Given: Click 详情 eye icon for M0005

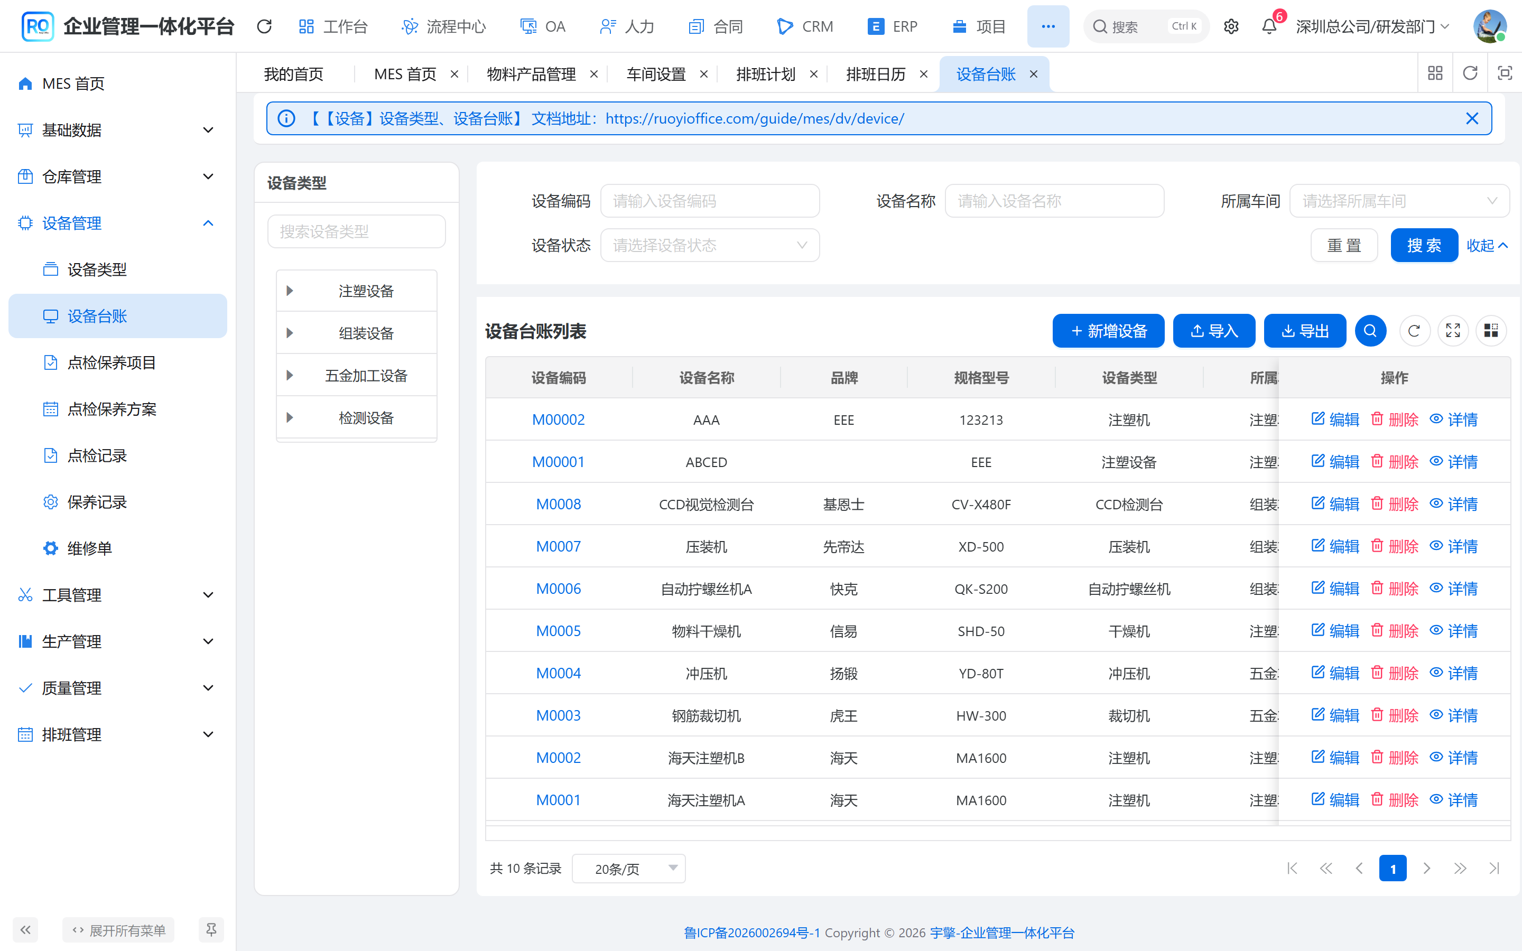Looking at the screenshot, I should pyautogui.click(x=1436, y=631).
